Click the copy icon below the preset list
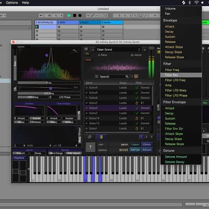This screenshot has height=209, width=209. (89, 137)
